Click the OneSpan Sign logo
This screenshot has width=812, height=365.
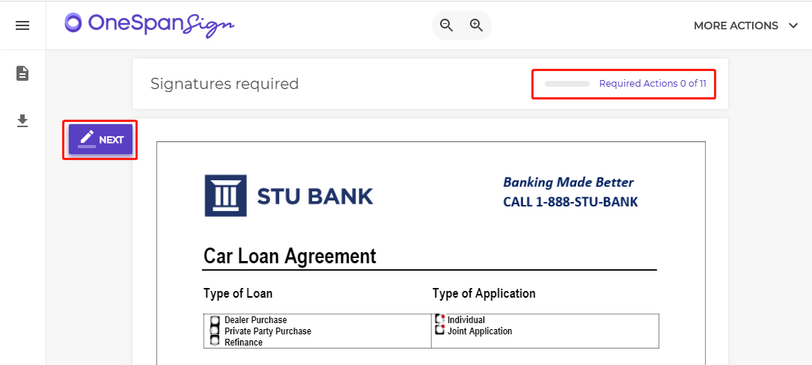pyautogui.click(x=150, y=24)
